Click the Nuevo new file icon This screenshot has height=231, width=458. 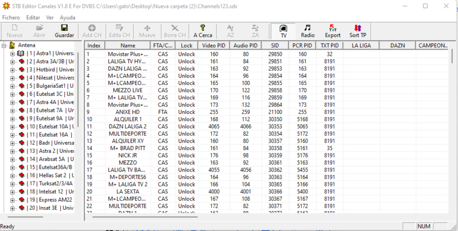[x=15, y=28]
